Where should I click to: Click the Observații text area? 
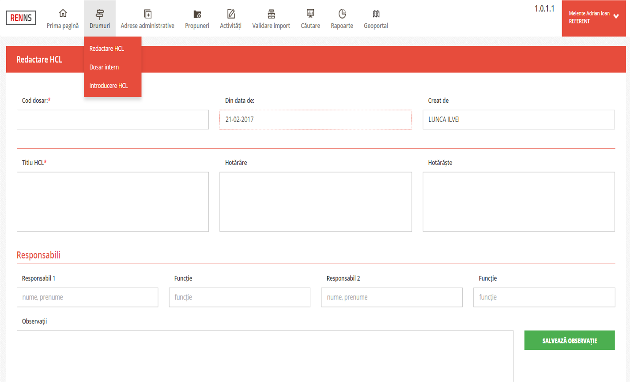coord(265,355)
